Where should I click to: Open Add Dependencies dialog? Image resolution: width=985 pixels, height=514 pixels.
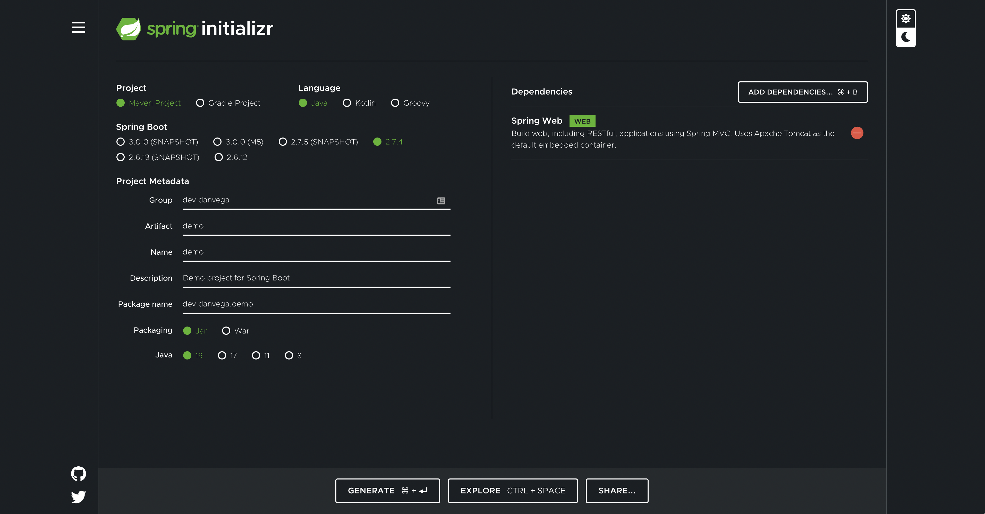pyautogui.click(x=802, y=92)
